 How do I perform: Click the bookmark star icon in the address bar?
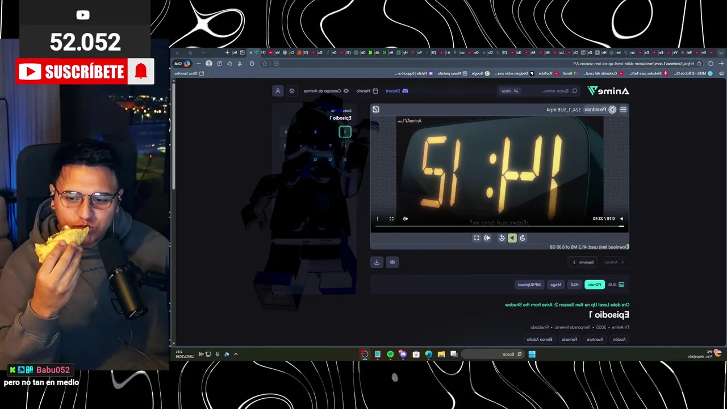point(265,64)
